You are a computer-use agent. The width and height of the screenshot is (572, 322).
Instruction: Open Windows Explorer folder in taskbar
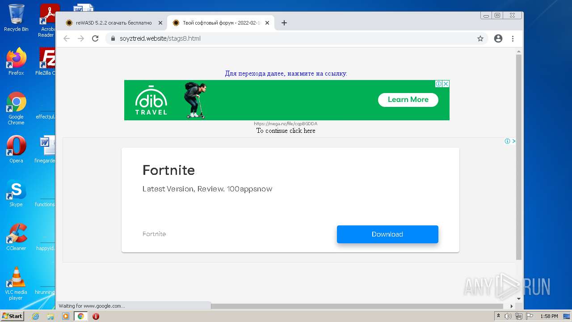click(x=50, y=316)
